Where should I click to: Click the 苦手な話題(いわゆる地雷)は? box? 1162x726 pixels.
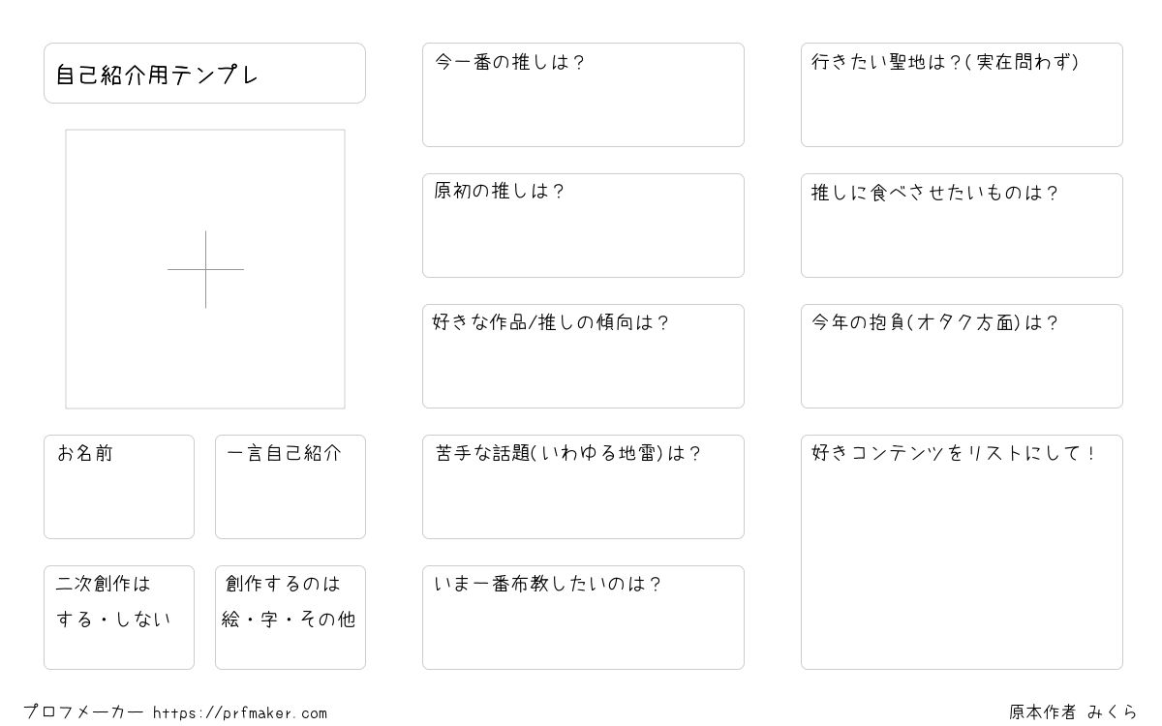pos(583,487)
